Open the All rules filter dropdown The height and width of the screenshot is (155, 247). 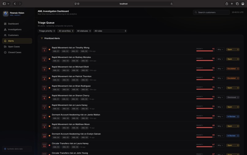pos(110,31)
